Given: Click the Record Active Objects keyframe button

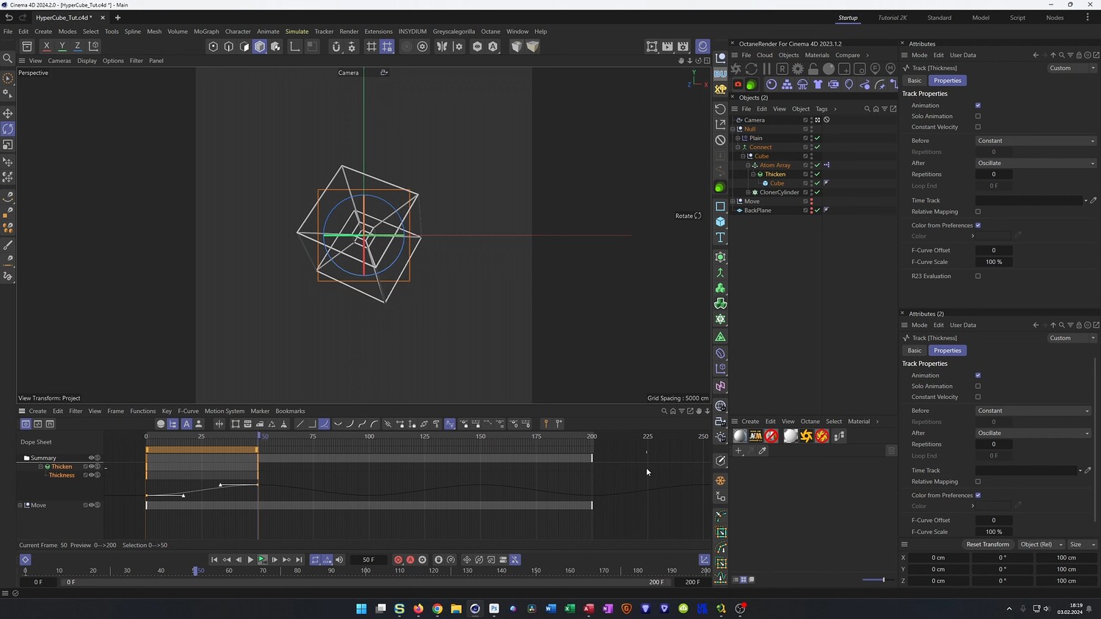Looking at the screenshot, I should tap(398, 560).
